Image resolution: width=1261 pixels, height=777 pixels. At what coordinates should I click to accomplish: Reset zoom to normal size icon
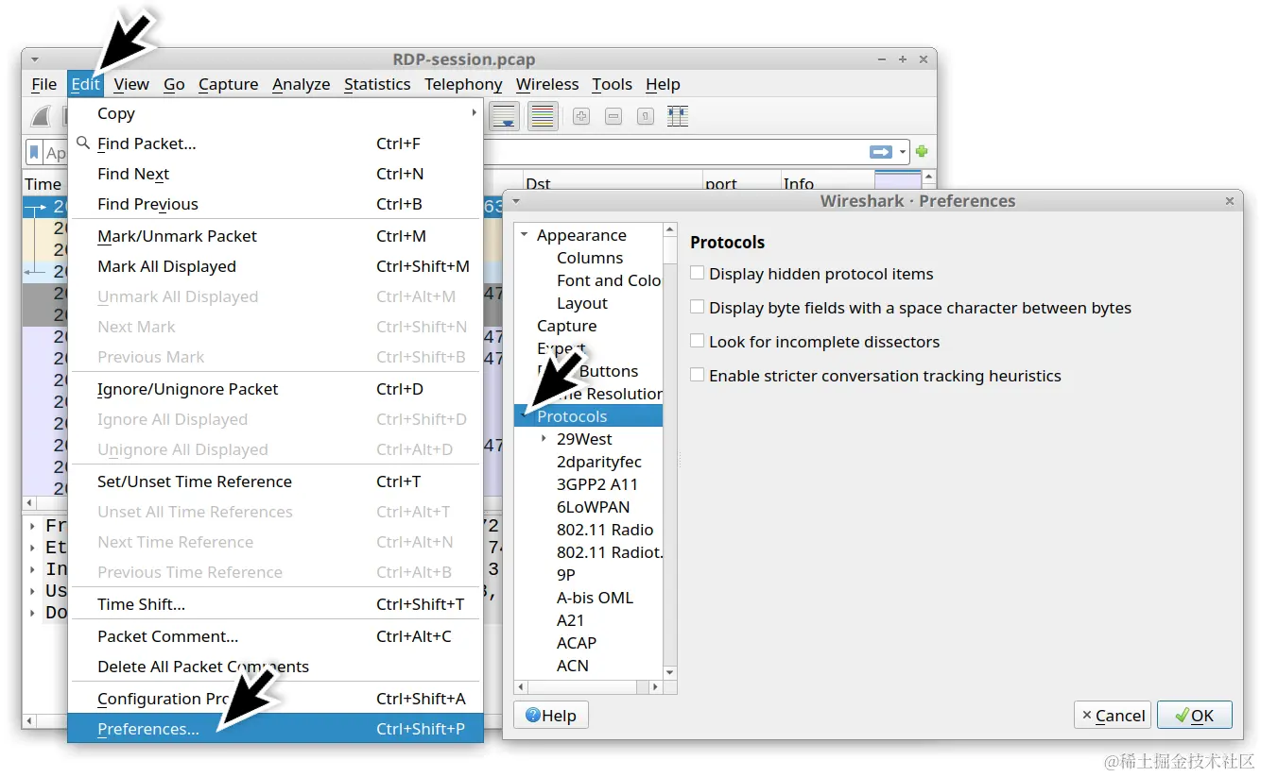(x=646, y=116)
